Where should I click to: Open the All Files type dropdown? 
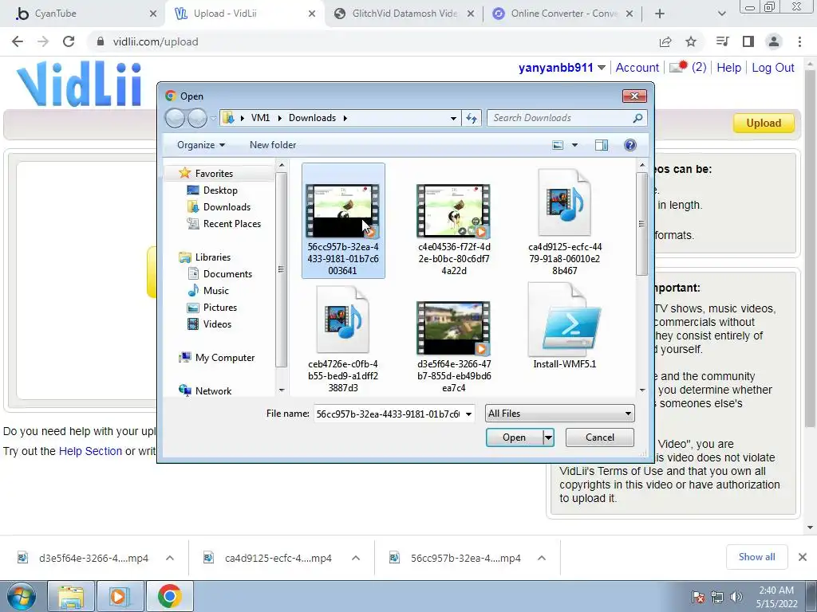click(x=559, y=414)
